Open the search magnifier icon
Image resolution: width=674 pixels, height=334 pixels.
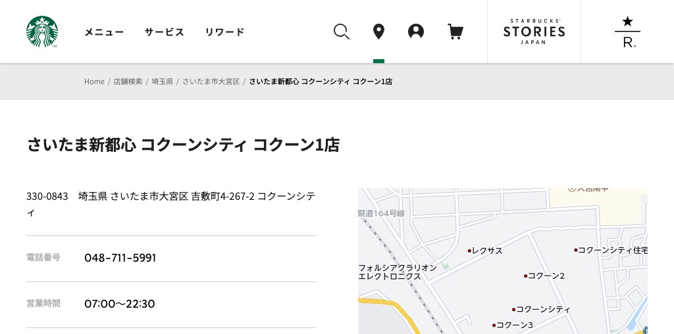tap(342, 32)
